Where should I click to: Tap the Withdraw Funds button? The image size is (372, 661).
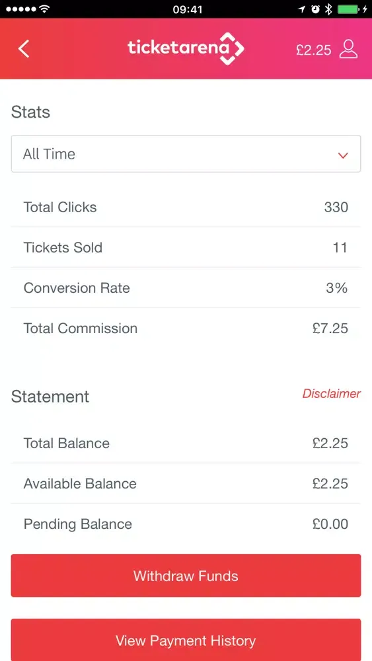(x=186, y=576)
